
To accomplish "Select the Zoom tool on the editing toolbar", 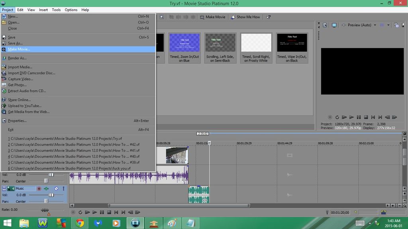I will [162, 17].
